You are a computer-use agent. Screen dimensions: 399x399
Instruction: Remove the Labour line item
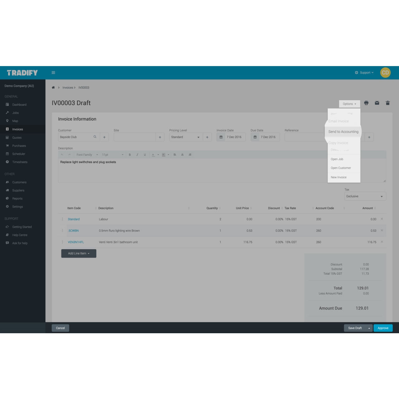tap(382, 219)
